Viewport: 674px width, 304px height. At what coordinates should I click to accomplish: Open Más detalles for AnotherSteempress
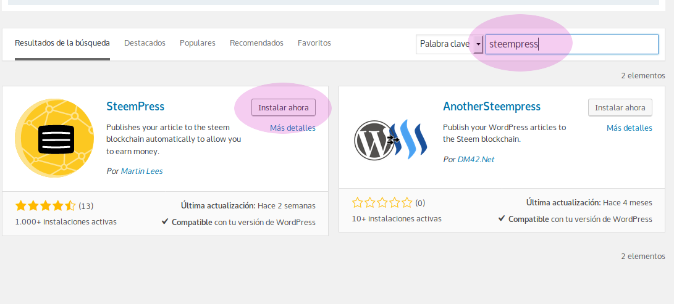pyautogui.click(x=630, y=128)
